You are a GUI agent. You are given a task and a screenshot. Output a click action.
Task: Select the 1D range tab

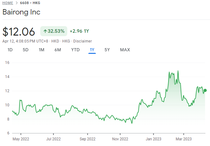coord(10,50)
